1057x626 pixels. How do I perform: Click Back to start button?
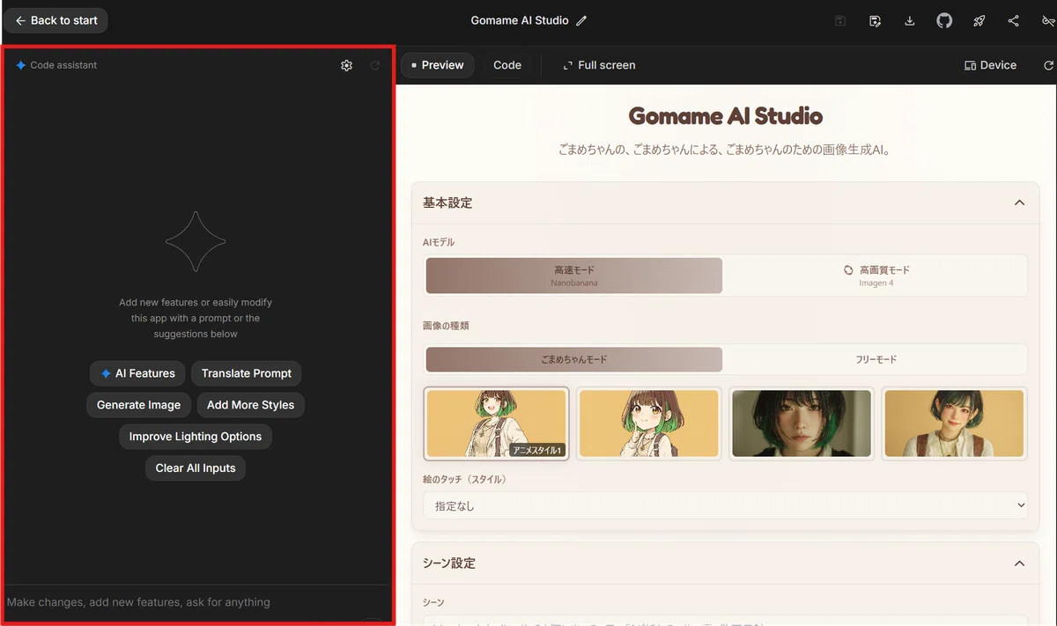(x=56, y=20)
